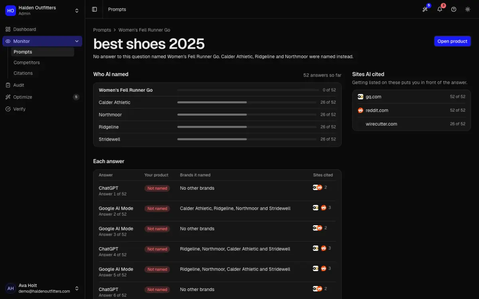Click the Open product button
Image resolution: width=479 pixels, height=299 pixels.
tap(452, 41)
